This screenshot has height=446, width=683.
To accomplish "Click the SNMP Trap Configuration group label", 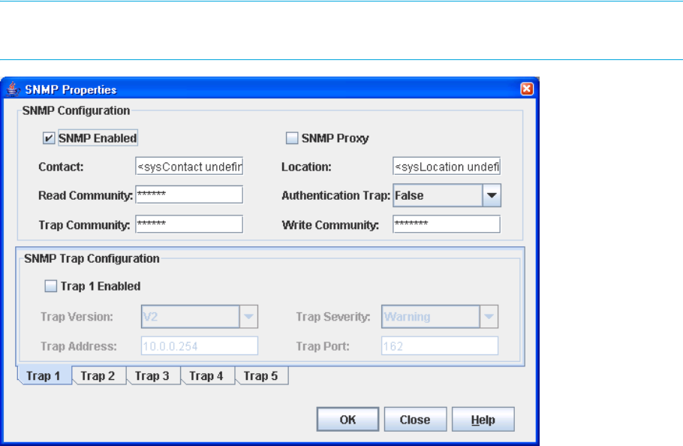I will 92,259.
